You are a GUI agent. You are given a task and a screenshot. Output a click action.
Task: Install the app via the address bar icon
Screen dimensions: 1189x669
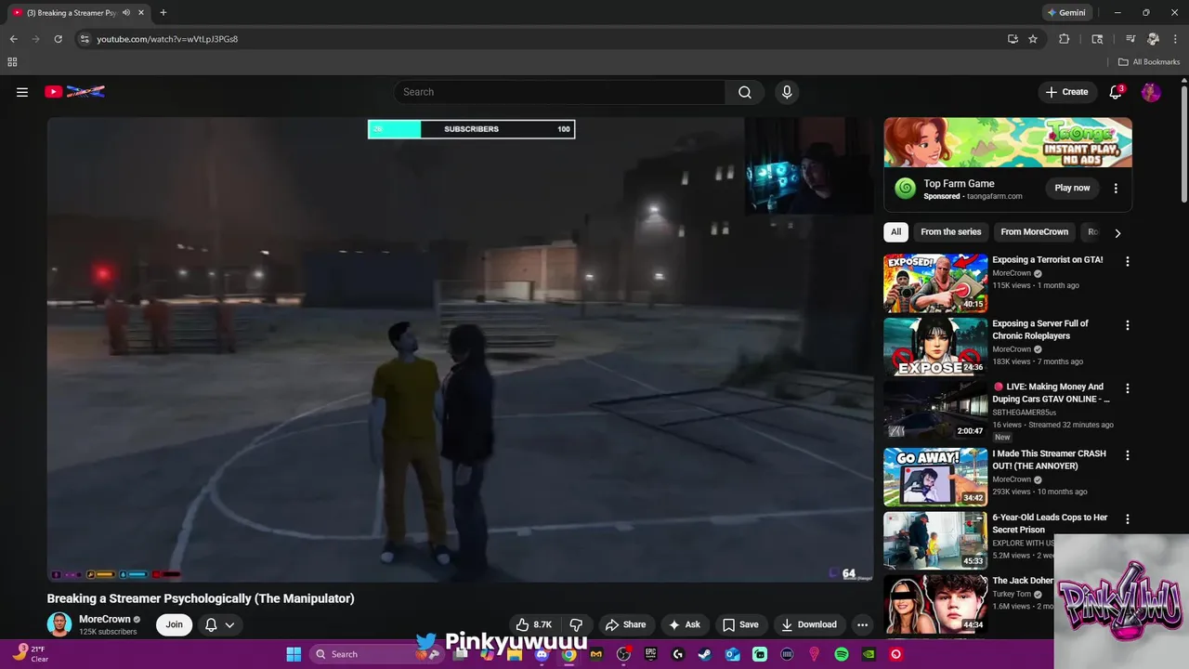[1013, 39]
